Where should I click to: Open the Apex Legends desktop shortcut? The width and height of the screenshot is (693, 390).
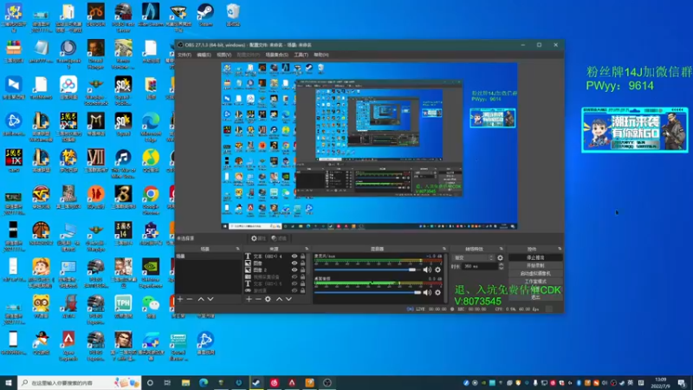68,346
